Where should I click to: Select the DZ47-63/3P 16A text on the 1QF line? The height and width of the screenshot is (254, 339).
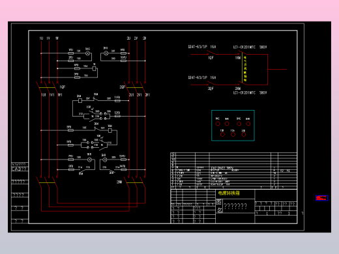[x=202, y=47]
